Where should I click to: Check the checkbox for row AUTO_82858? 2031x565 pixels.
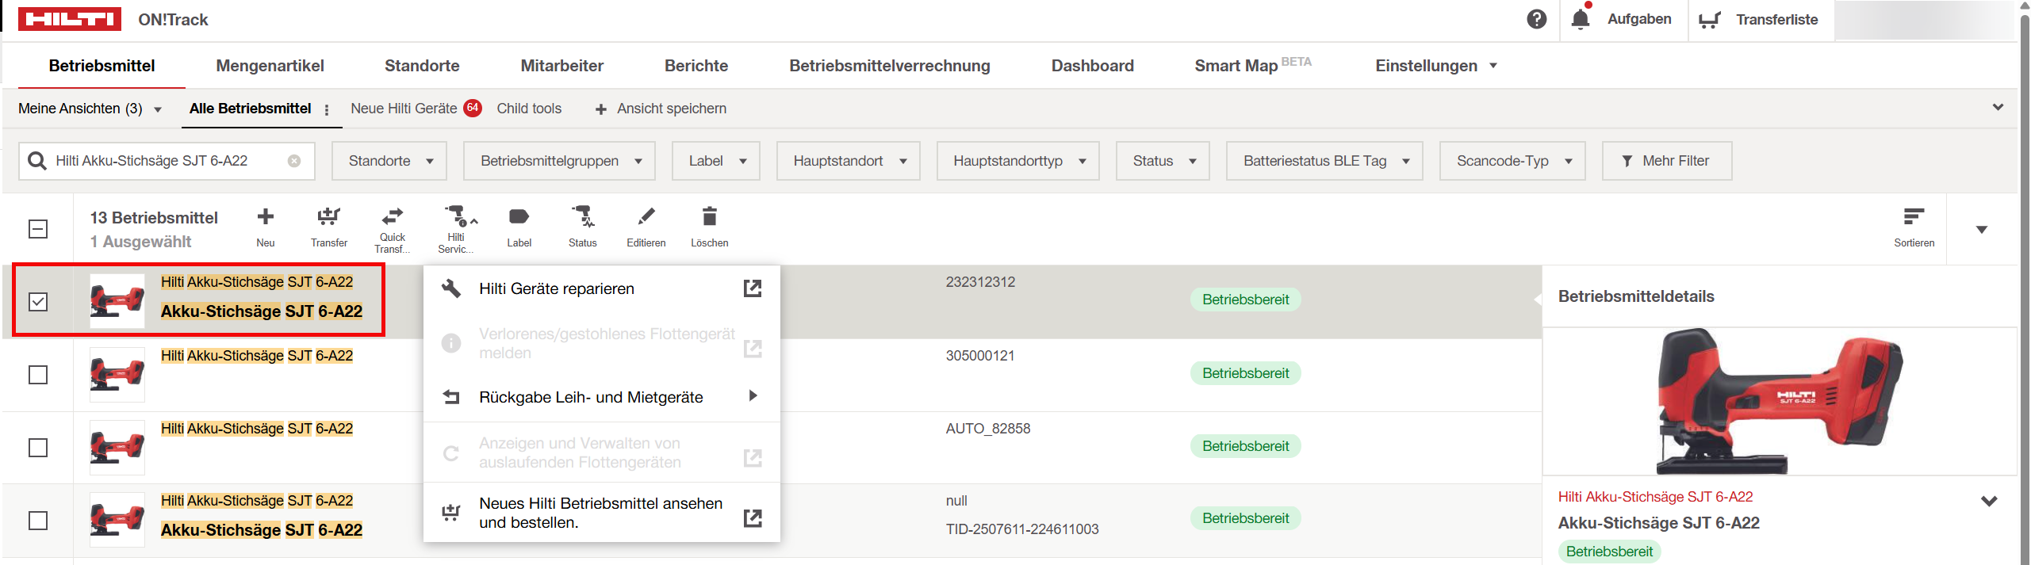pos(38,448)
